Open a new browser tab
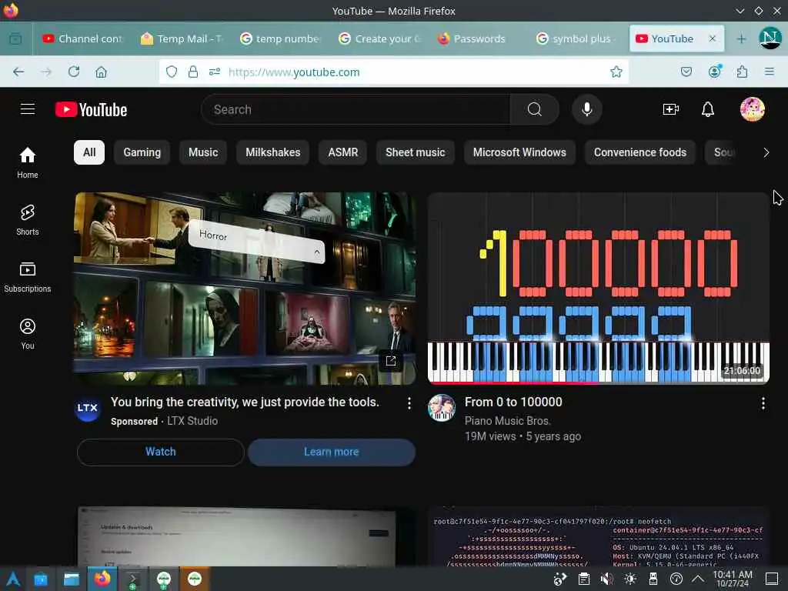 (741, 38)
